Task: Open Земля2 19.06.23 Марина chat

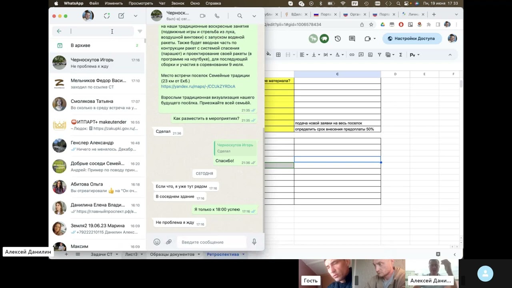Action: point(97,229)
